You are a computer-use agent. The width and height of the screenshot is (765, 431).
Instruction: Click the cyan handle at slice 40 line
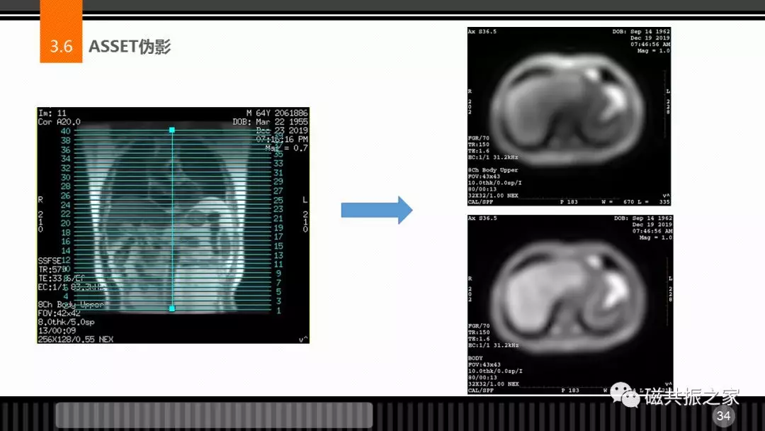point(171,130)
